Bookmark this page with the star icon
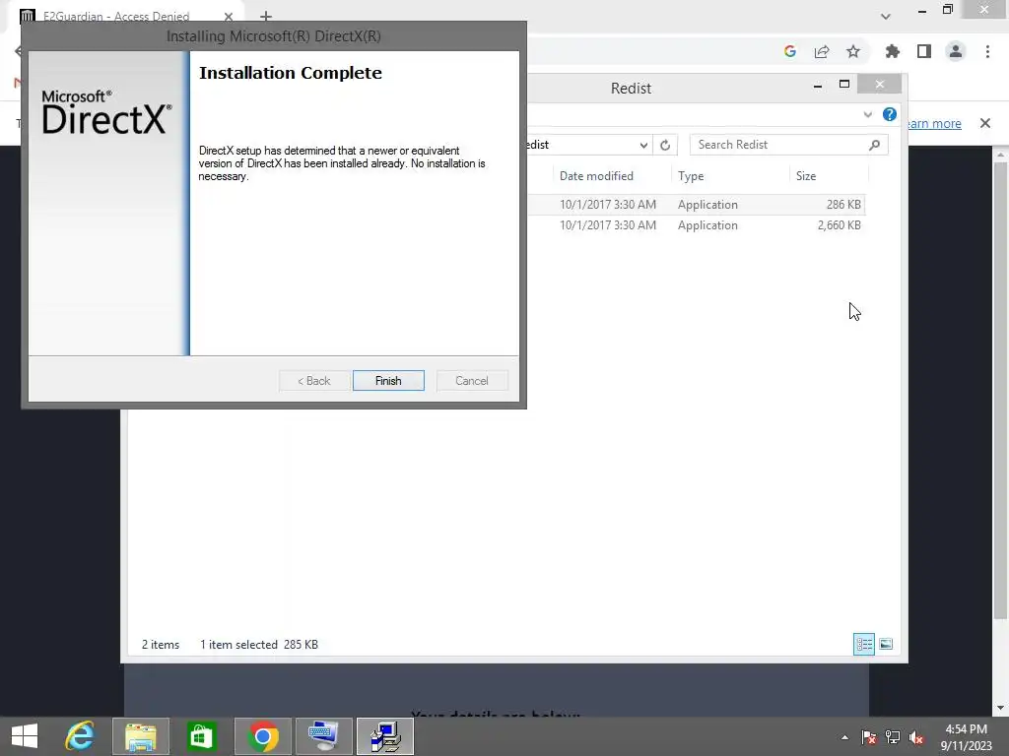 pos(853,51)
